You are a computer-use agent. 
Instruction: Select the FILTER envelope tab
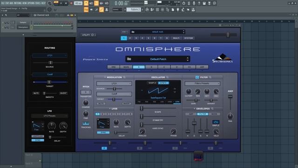pos(203,114)
